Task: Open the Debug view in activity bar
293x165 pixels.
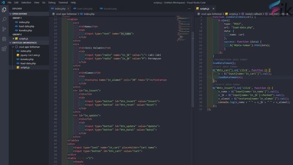Action: (4, 38)
